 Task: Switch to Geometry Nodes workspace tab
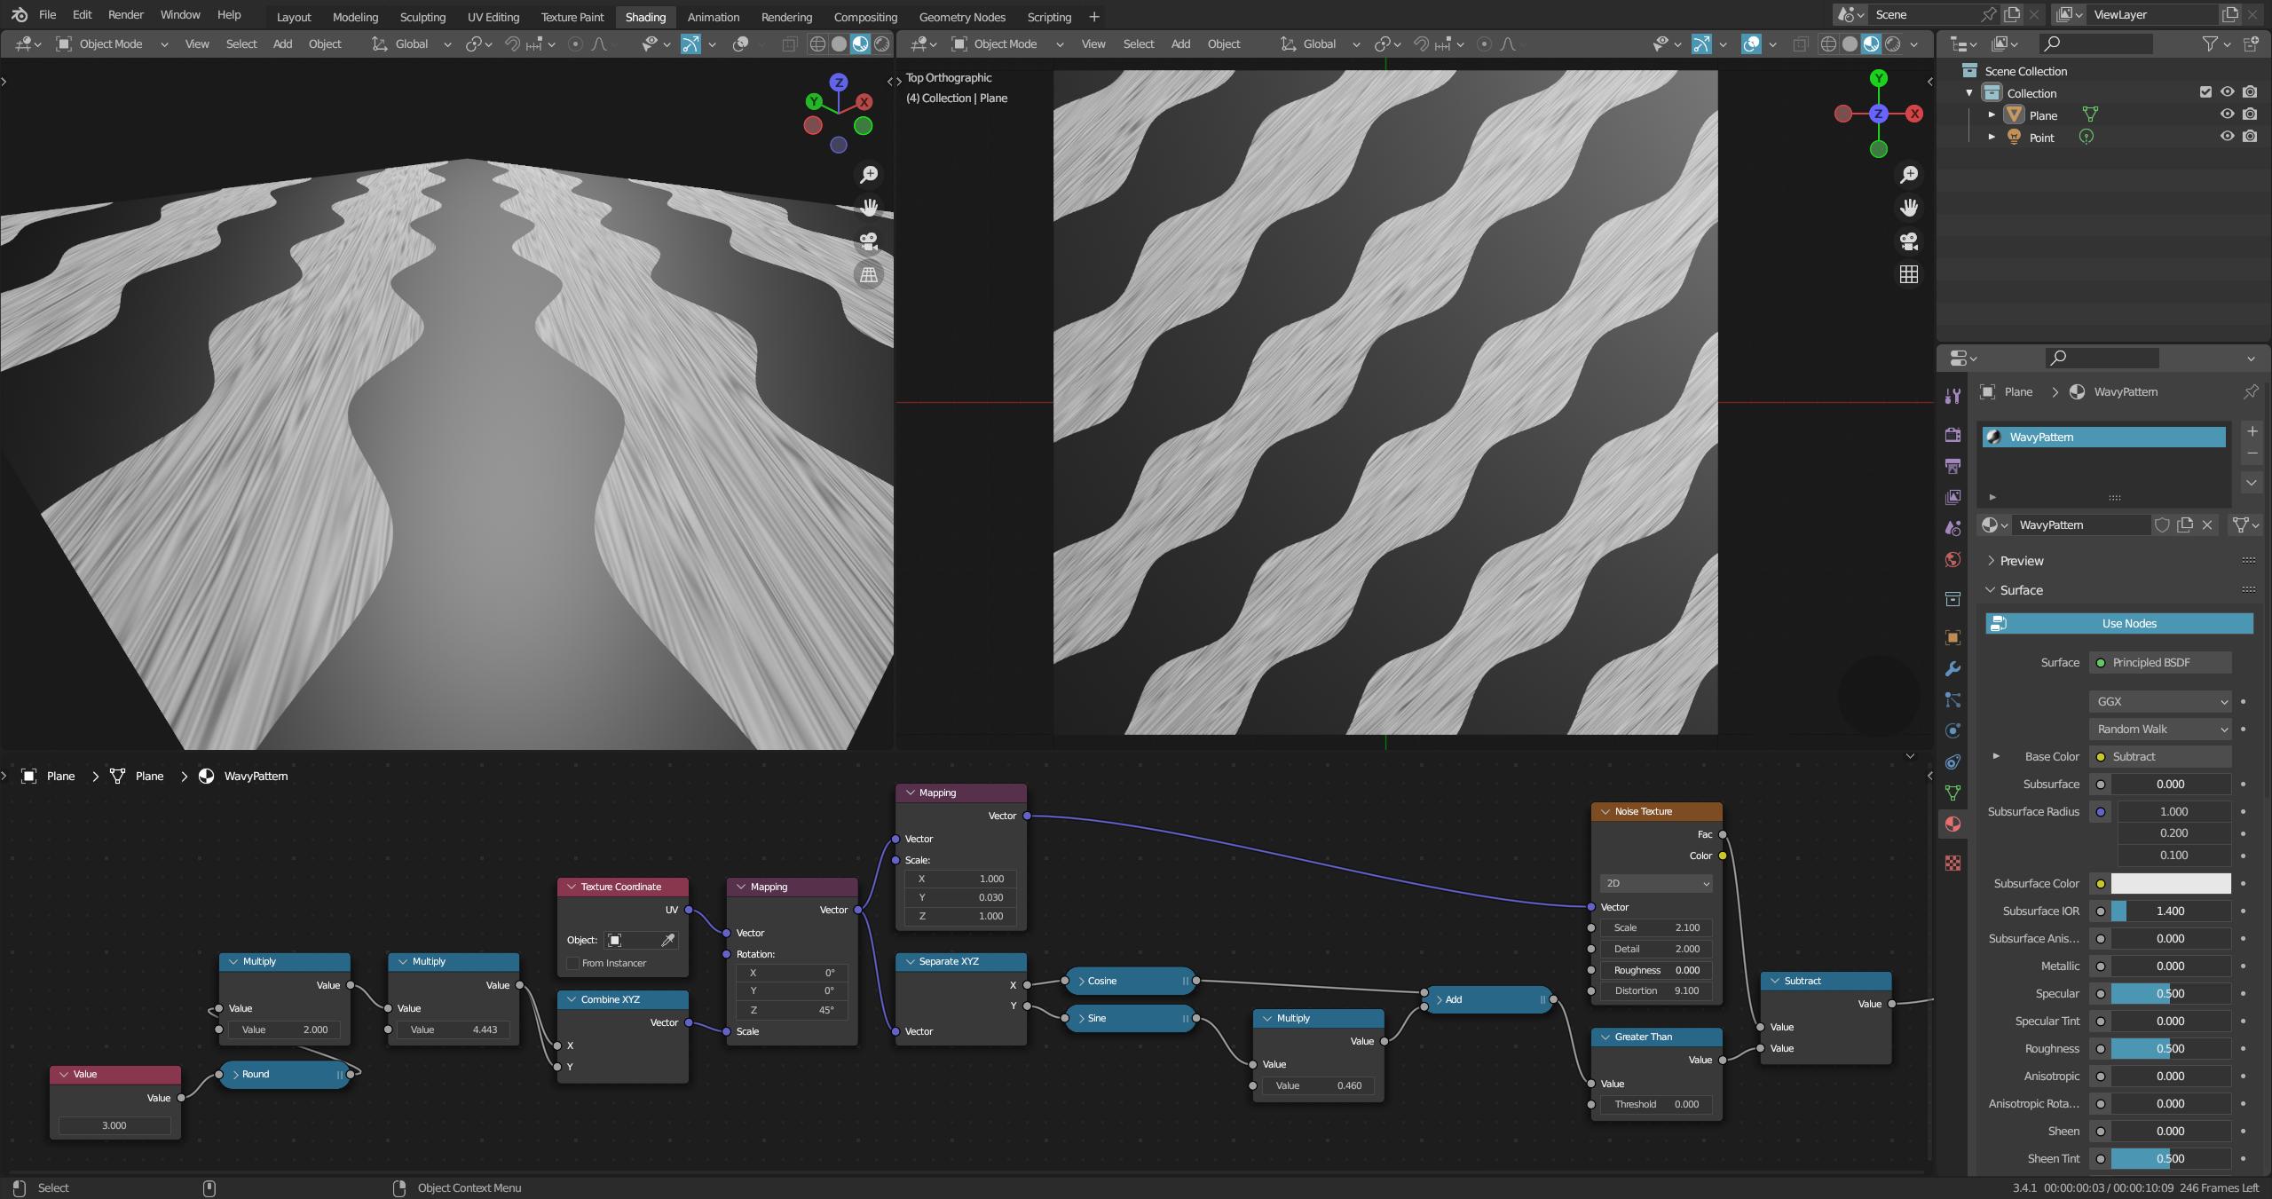click(x=962, y=17)
